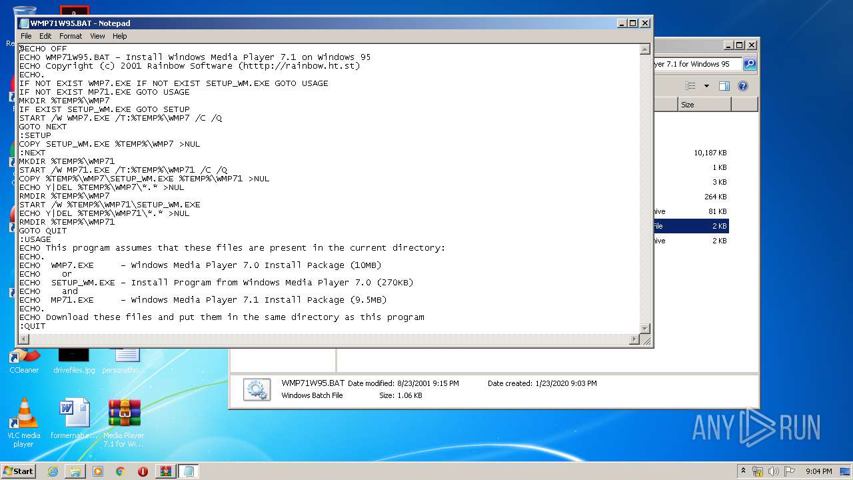Image resolution: width=853 pixels, height=480 pixels.
Task: Select the highlighted 2 KB file row
Action: (x=691, y=226)
